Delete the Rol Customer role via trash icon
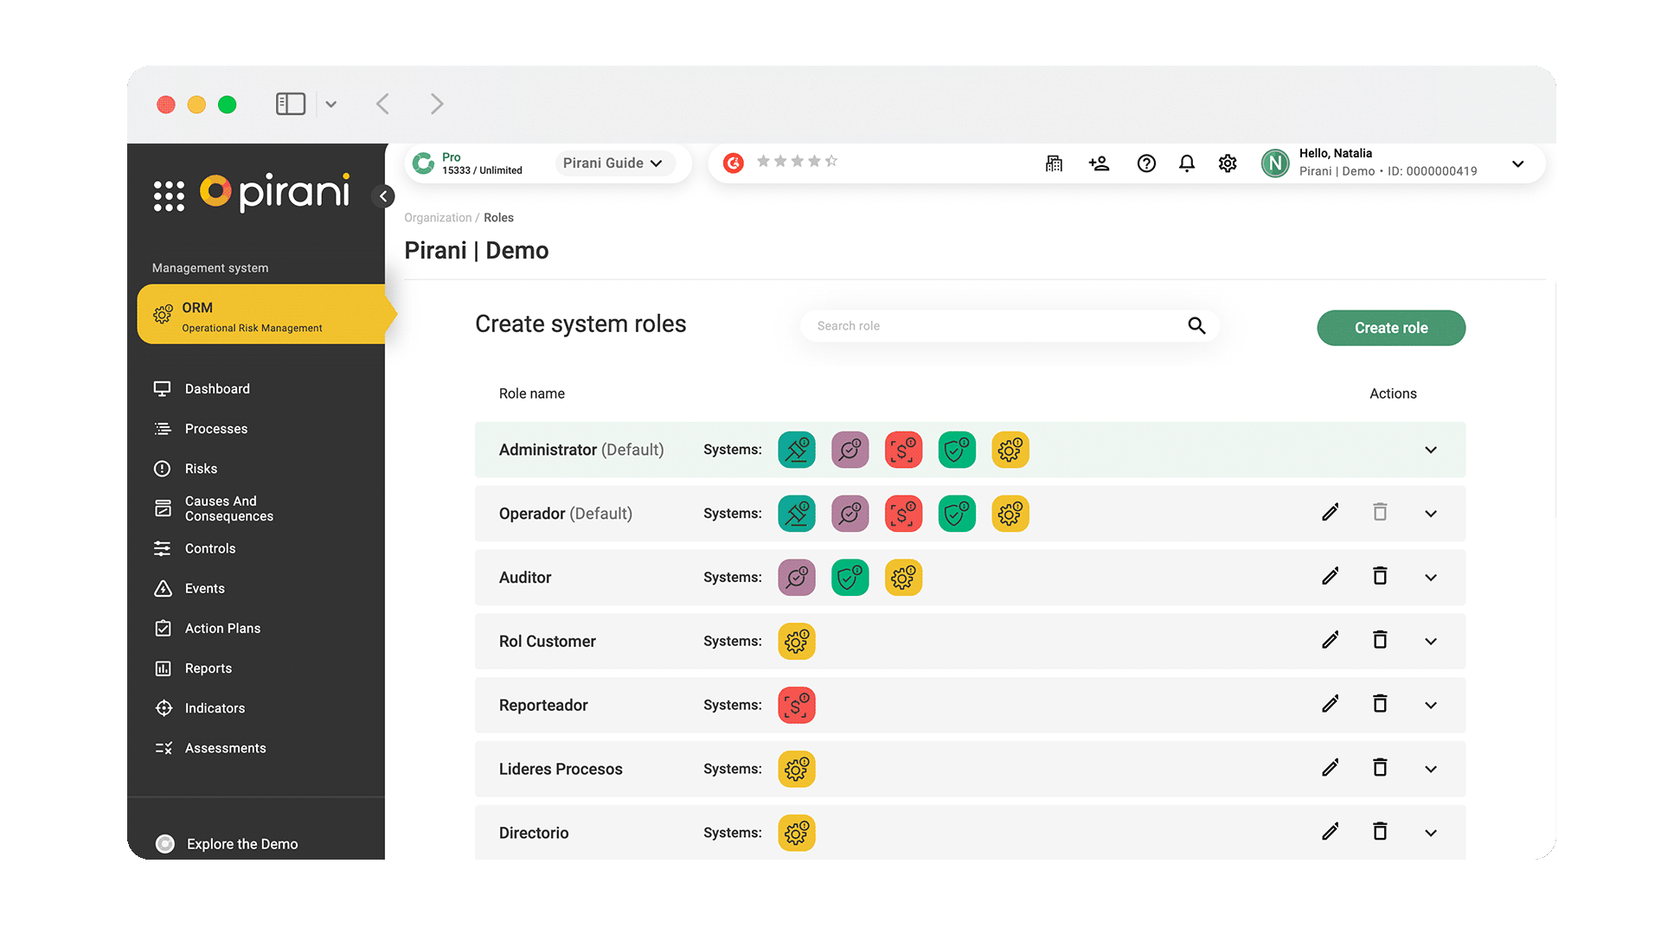1661x934 pixels. [1380, 640]
